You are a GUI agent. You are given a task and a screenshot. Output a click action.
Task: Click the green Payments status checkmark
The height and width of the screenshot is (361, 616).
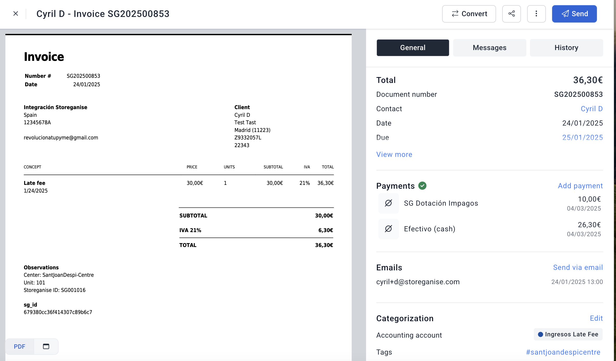point(422,186)
